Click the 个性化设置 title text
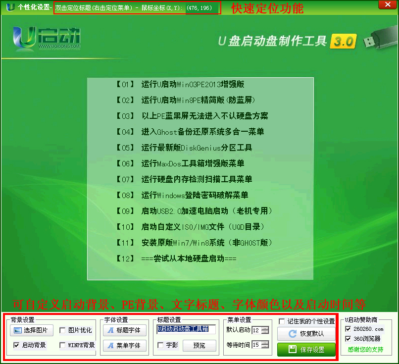The height and width of the screenshot is (364, 399). pos(33,7)
